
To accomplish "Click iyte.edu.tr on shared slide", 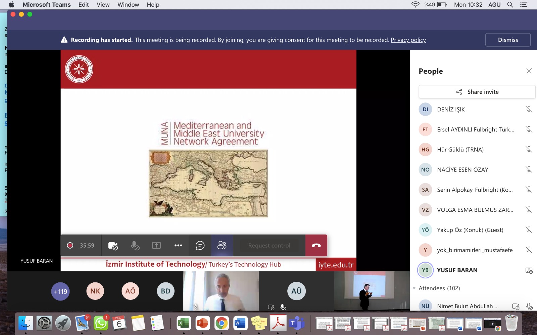I will click(x=336, y=265).
